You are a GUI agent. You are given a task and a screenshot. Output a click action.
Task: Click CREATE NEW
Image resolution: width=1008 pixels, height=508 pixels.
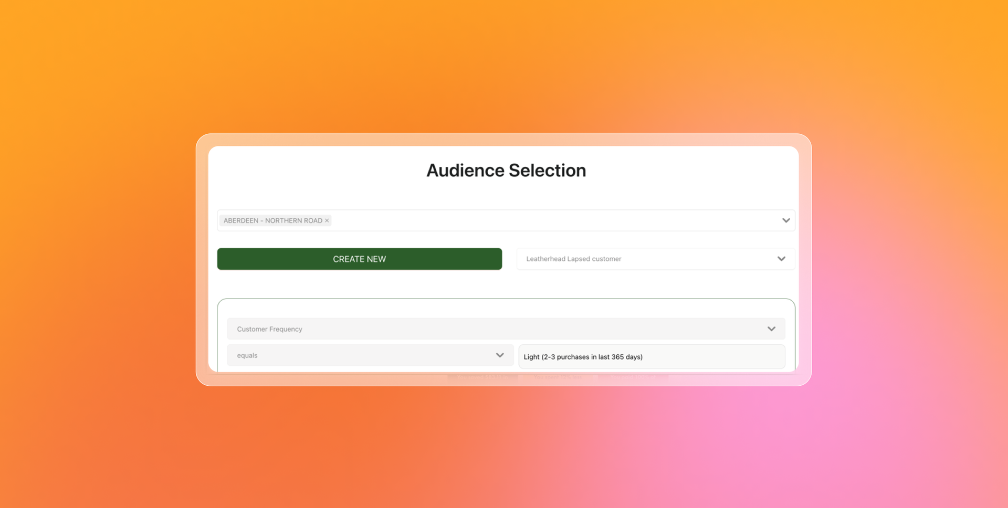click(359, 258)
